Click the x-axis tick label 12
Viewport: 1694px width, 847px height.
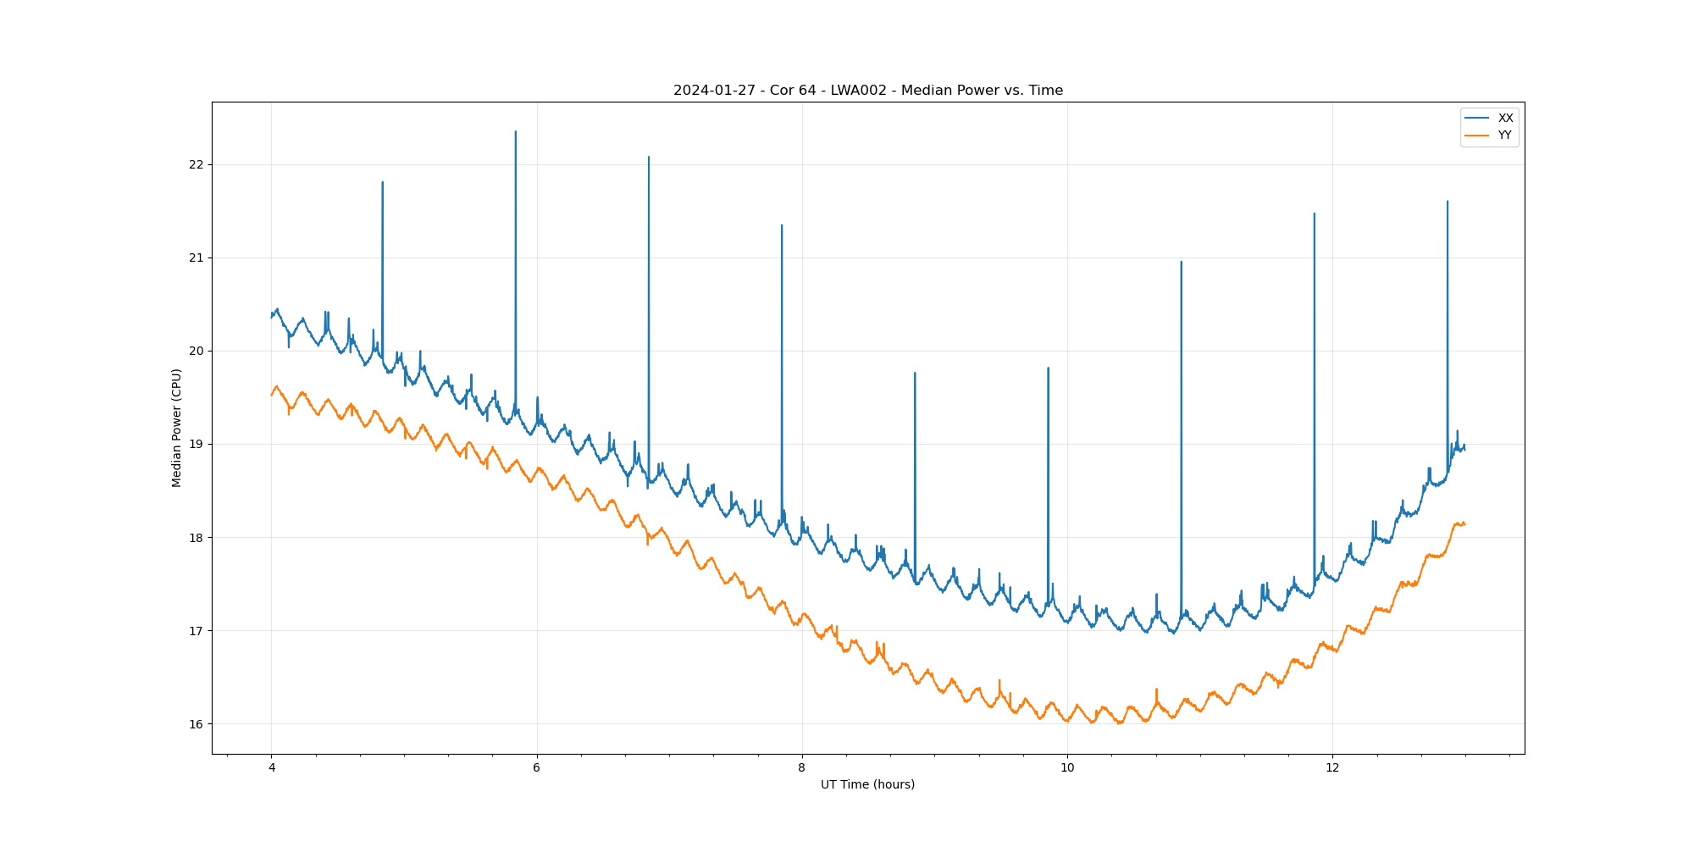tap(1332, 768)
